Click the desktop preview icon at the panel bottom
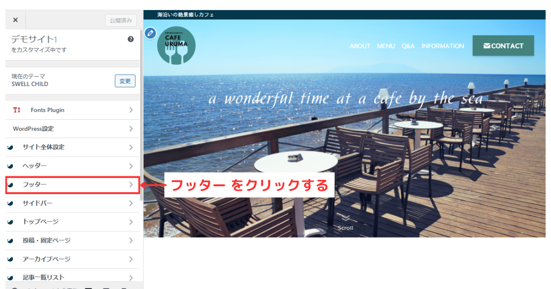Image resolution: width=551 pixels, height=289 pixels. 88,287
